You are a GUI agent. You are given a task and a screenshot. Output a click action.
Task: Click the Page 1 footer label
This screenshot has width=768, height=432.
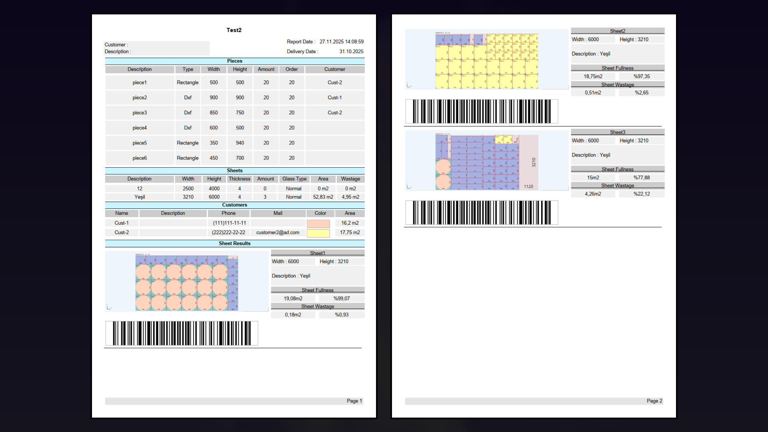tap(354, 400)
